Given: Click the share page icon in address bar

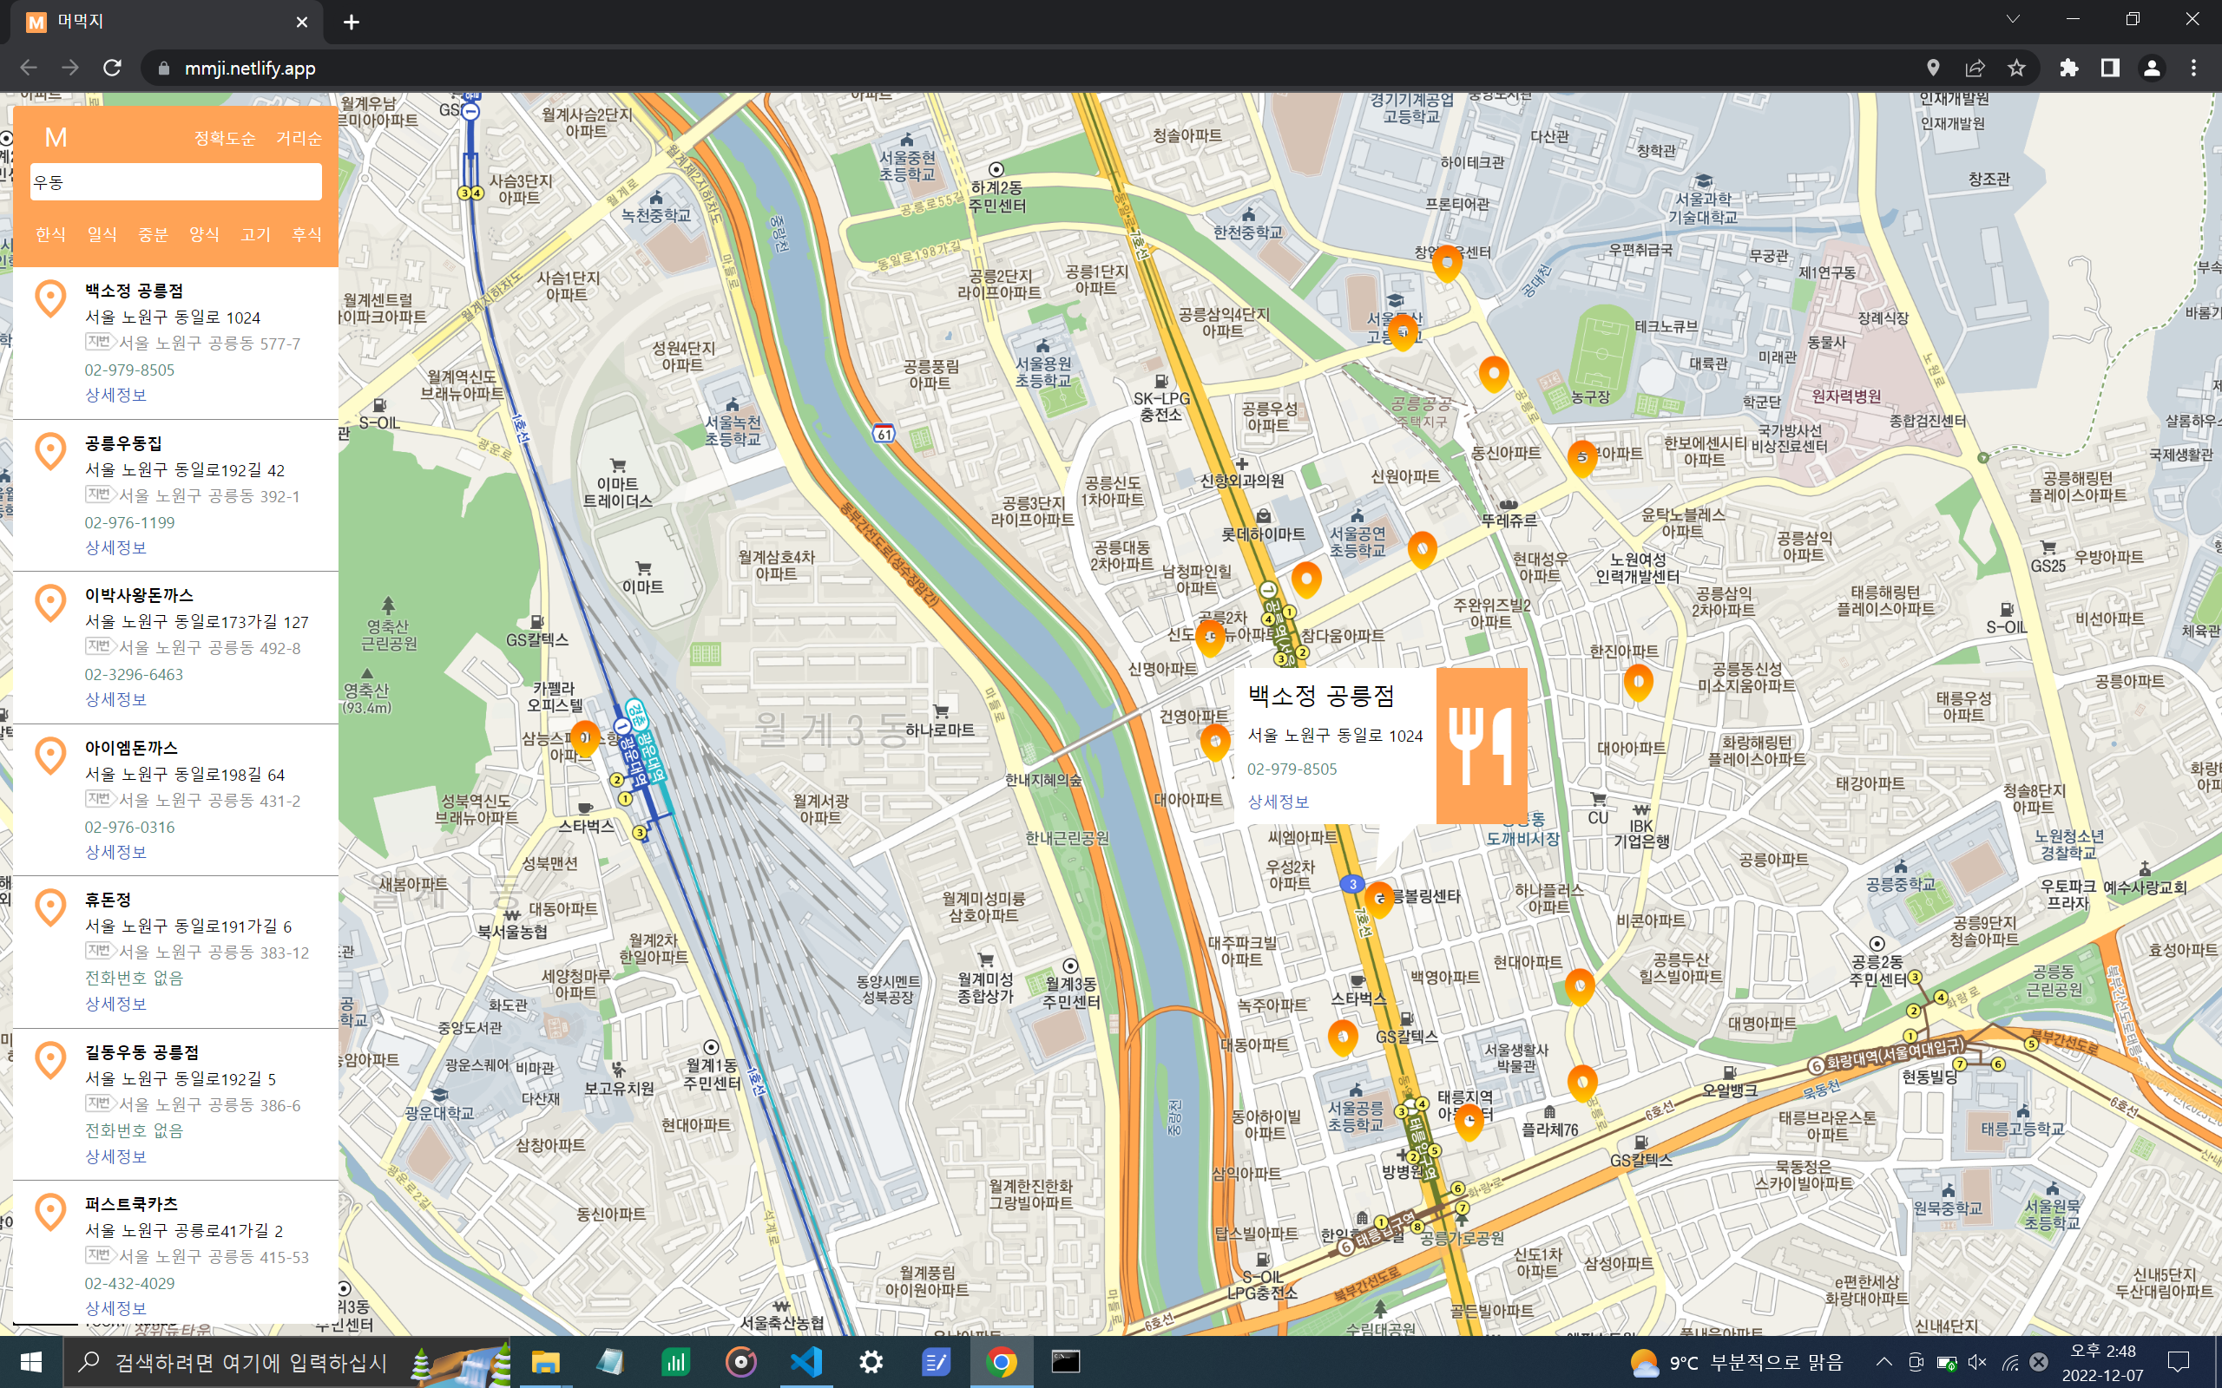Looking at the screenshot, I should click(x=1975, y=68).
